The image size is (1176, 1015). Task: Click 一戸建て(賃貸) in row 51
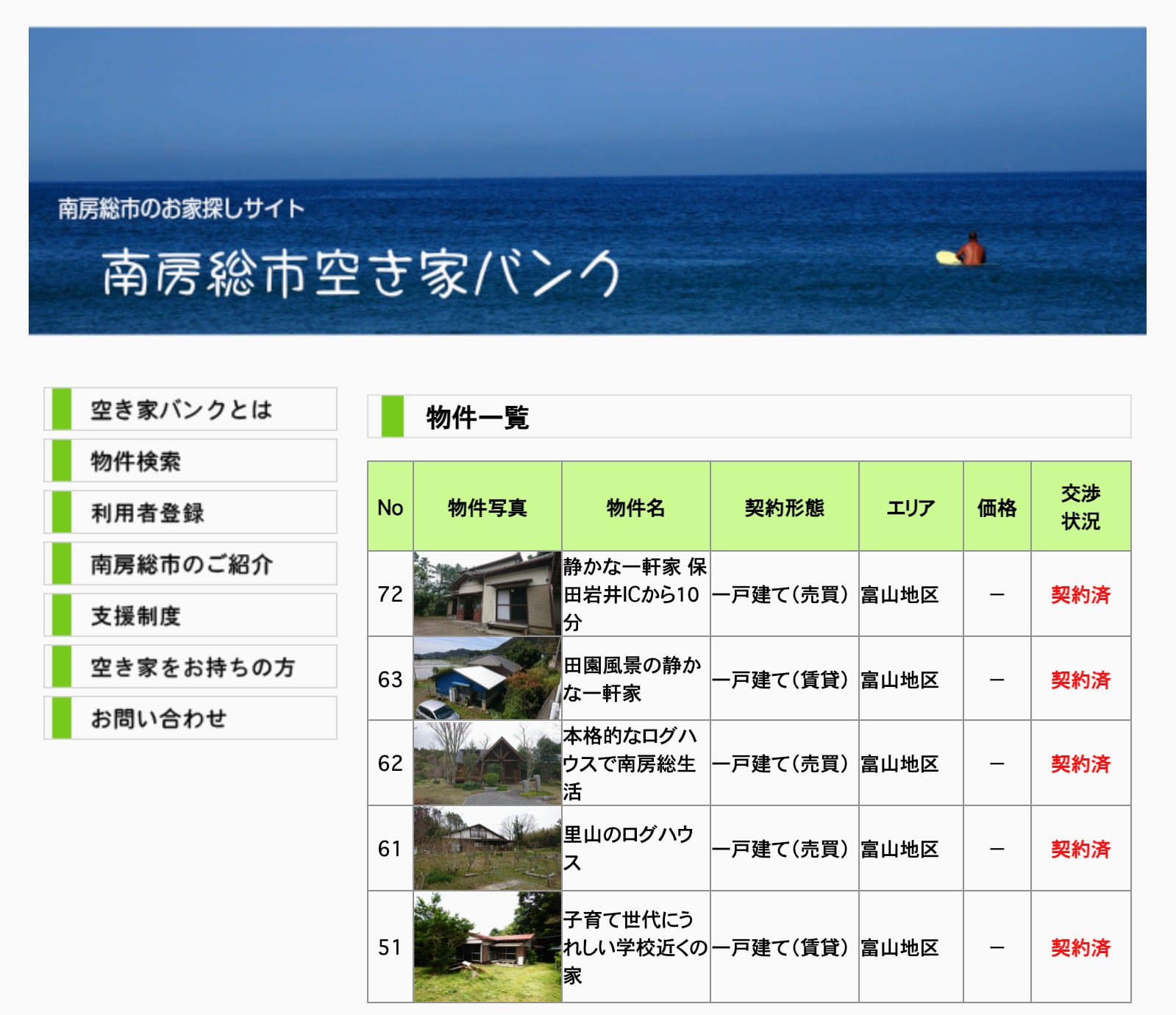(x=780, y=947)
